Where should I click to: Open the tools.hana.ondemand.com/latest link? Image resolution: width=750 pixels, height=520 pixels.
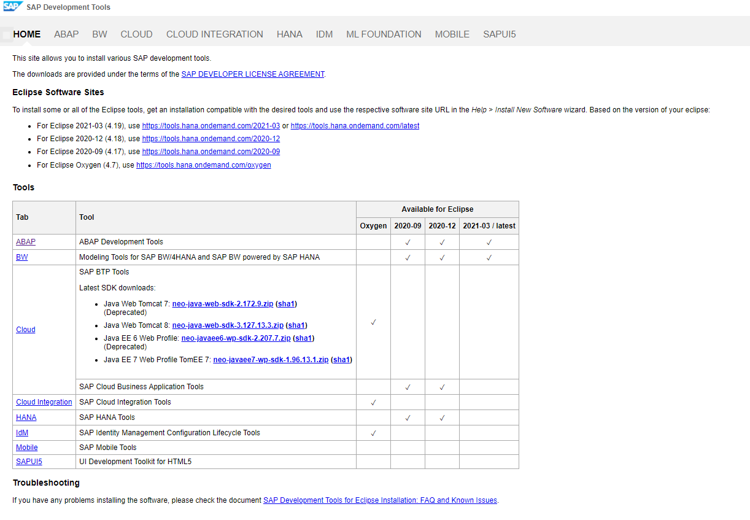(355, 125)
